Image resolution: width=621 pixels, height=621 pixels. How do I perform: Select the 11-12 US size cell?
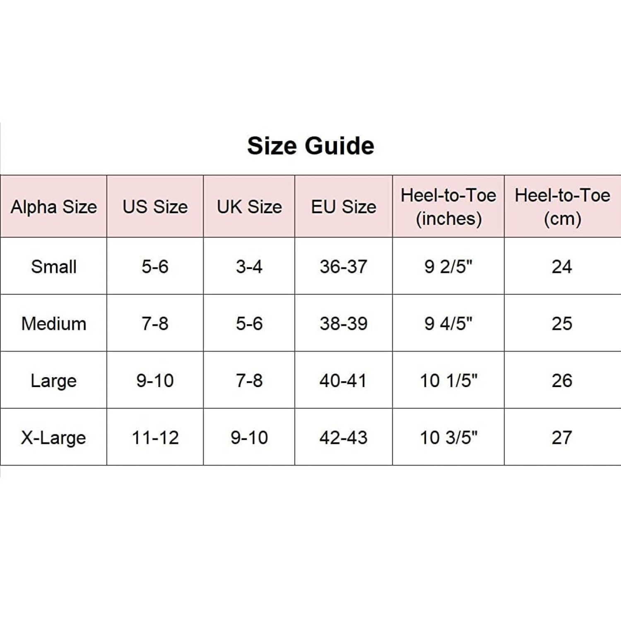[155, 438]
